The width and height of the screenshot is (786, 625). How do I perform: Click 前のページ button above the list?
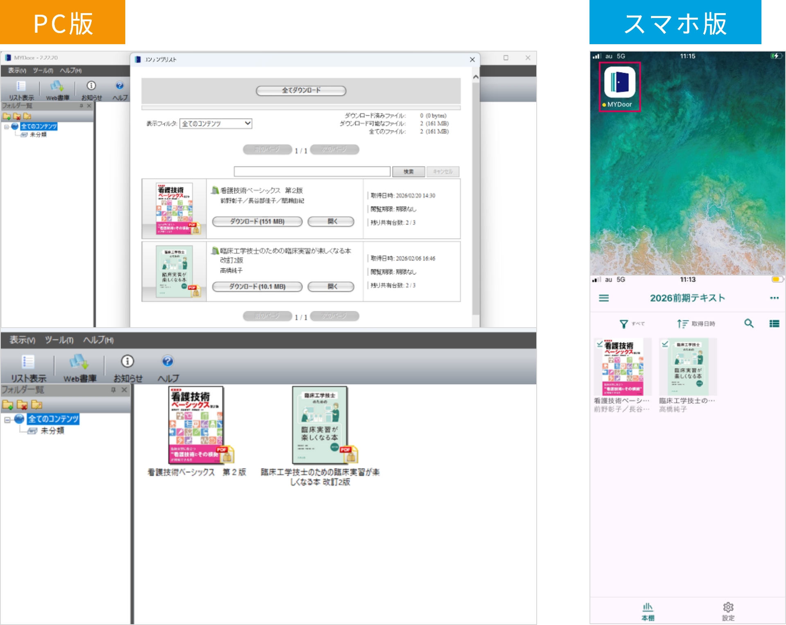[x=267, y=150]
